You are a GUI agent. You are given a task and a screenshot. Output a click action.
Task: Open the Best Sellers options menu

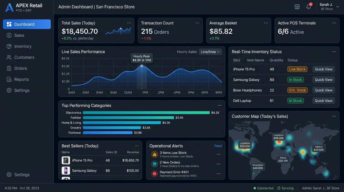click(137, 146)
